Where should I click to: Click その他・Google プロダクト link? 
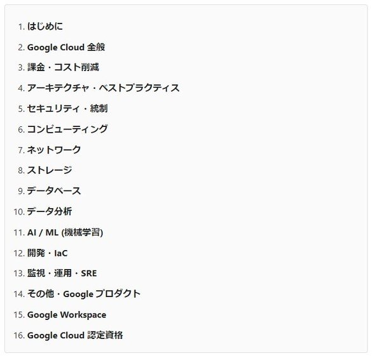(x=84, y=294)
